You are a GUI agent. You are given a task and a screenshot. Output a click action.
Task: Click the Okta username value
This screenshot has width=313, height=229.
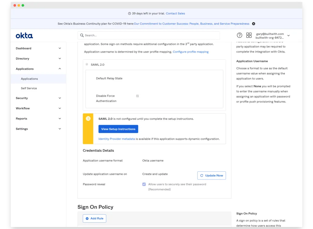153,161
